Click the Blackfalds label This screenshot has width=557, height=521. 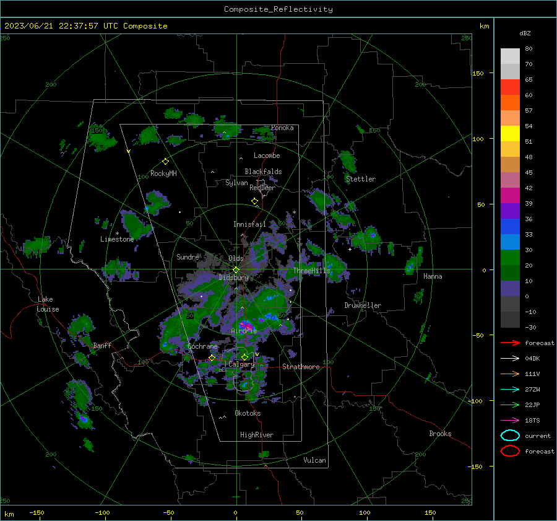pos(263,172)
